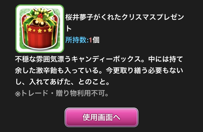
Task: Click the phrase 中には持て in the description
Action: point(165,59)
